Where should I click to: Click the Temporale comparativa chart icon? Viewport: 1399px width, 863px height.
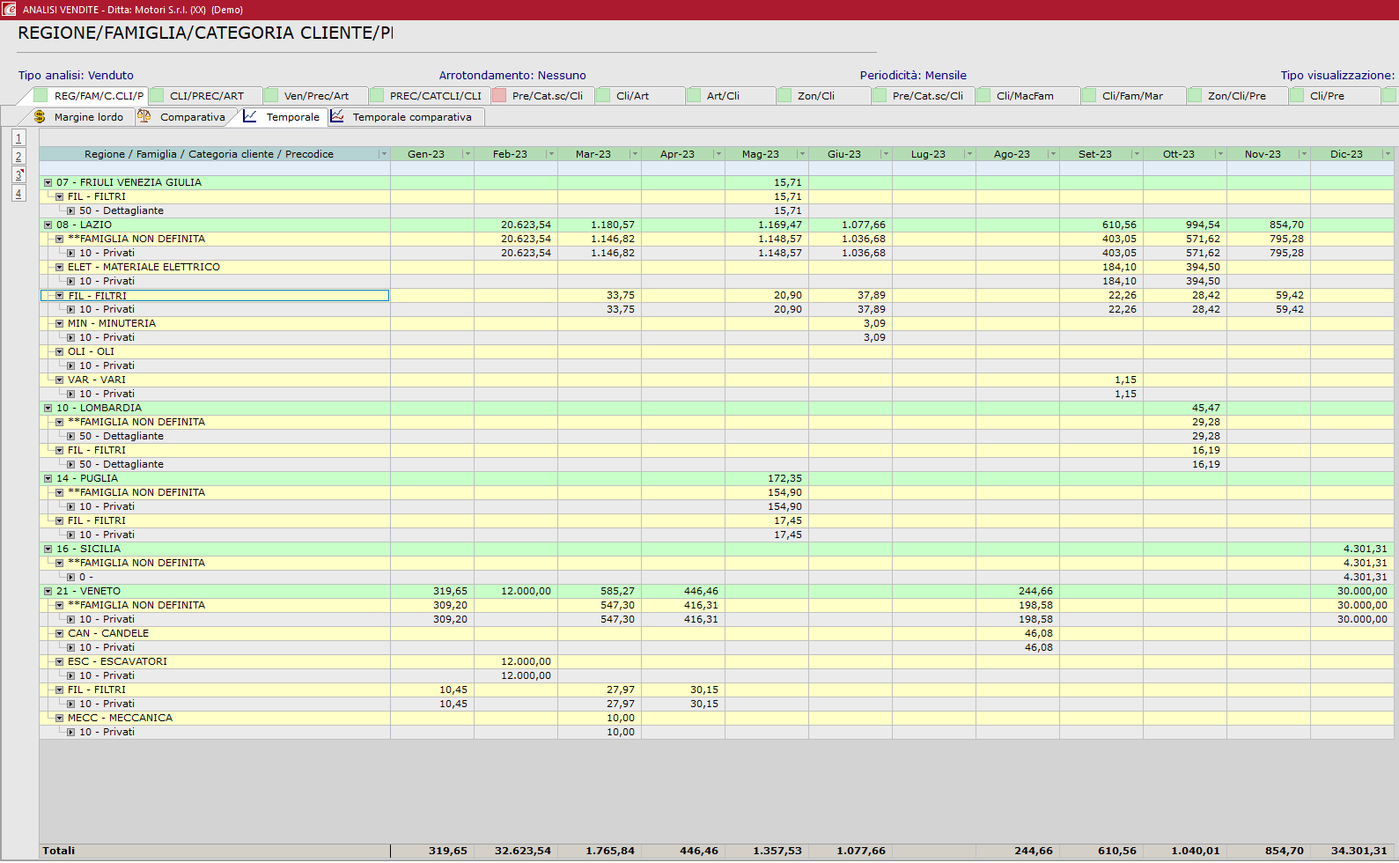(x=337, y=117)
